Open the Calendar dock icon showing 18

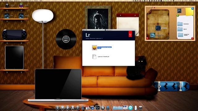click(88, 108)
